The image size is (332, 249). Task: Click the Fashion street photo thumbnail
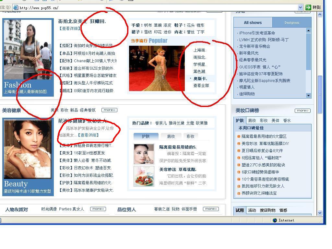click(x=28, y=50)
